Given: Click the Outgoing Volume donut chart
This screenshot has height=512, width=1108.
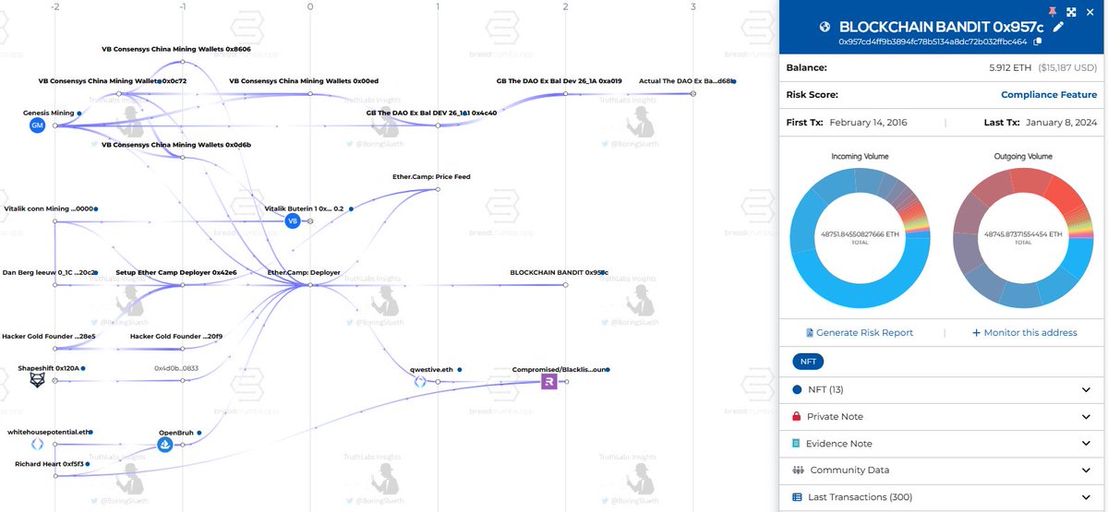Looking at the screenshot, I should tap(1023, 236).
